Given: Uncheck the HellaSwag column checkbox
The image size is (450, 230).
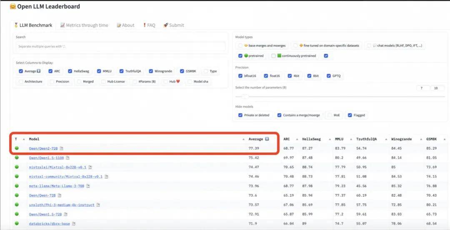Looking at the screenshot, I should click(x=70, y=71).
